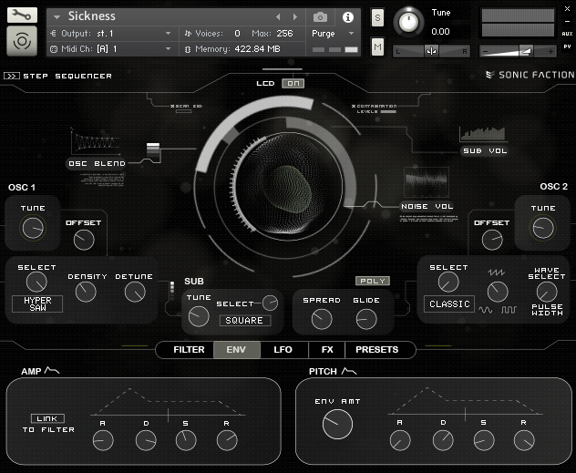Open the Purge dropdown menu
Viewport: 576px width, 473px height.
pyautogui.click(x=333, y=34)
